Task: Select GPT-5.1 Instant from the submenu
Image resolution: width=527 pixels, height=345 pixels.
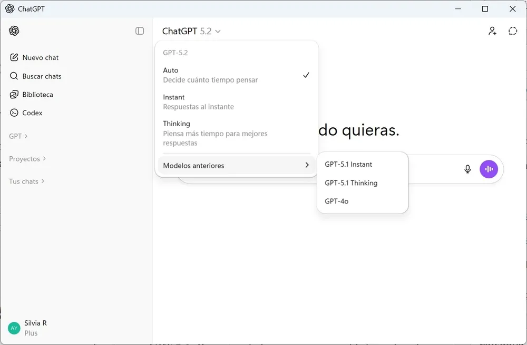Action: coord(348,164)
